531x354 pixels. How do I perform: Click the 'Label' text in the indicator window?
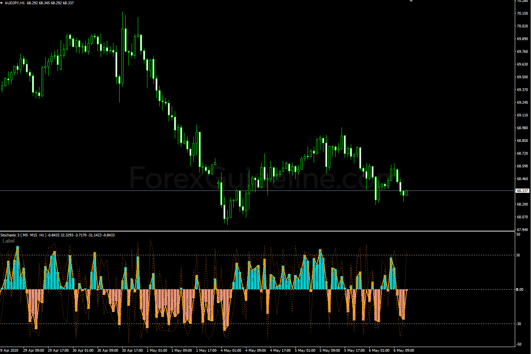pyautogui.click(x=8, y=241)
